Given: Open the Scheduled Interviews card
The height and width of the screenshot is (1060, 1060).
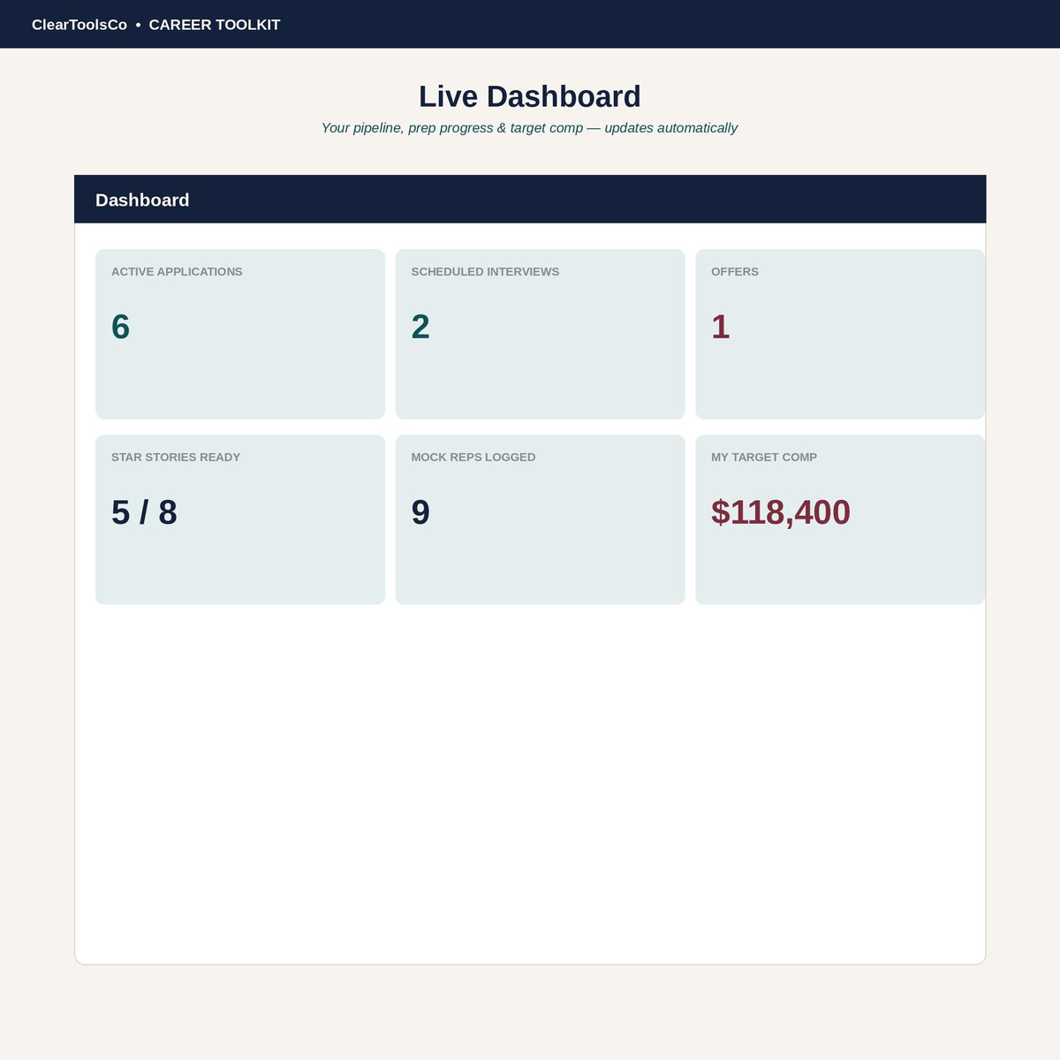Looking at the screenshot, I should (x=540, y=334).
